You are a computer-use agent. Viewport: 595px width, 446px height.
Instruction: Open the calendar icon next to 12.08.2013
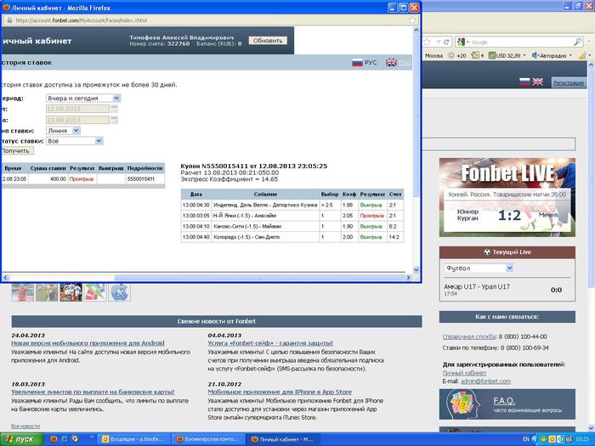[x=114, y=109]
